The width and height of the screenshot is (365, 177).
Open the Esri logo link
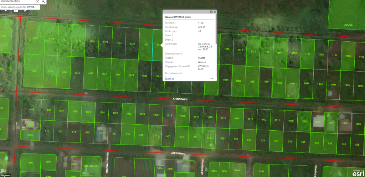pos(358,172)
